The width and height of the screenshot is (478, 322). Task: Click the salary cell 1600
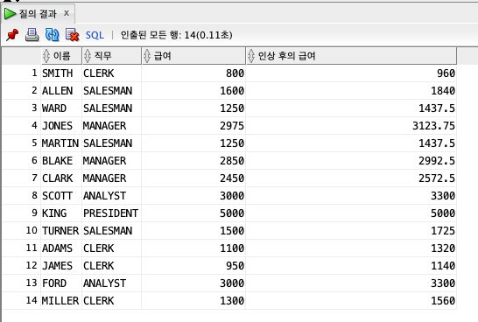(193, 91)
